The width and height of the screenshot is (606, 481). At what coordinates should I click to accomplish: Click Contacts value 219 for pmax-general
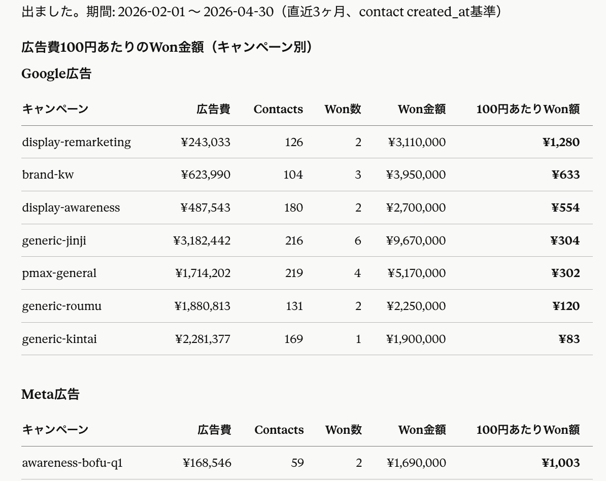coord(294,273)
